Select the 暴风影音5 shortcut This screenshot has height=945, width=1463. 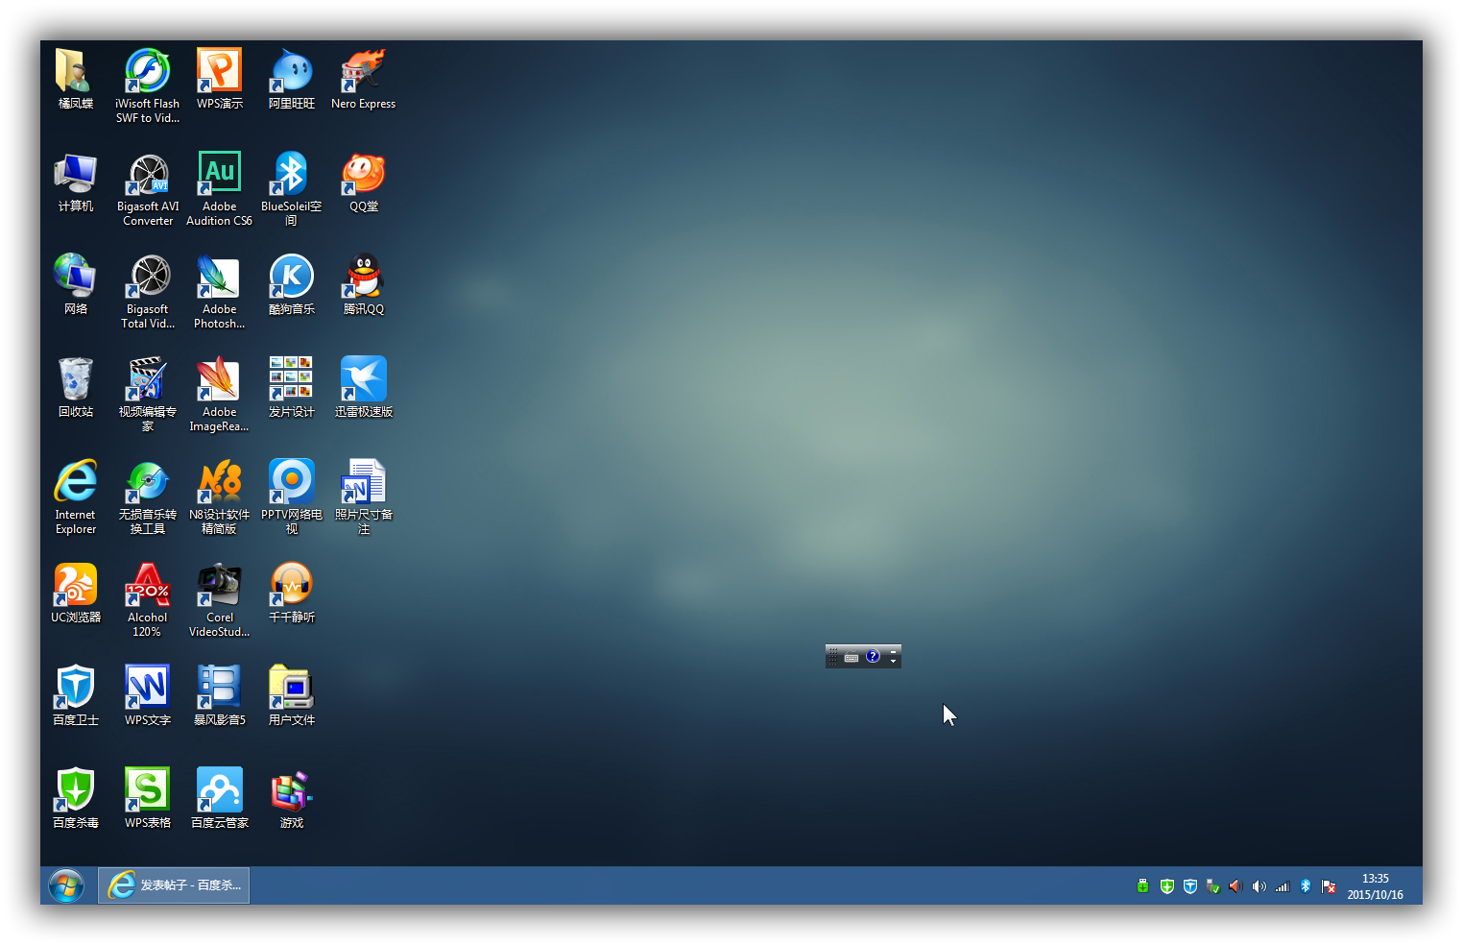click(x=220, y=695)
